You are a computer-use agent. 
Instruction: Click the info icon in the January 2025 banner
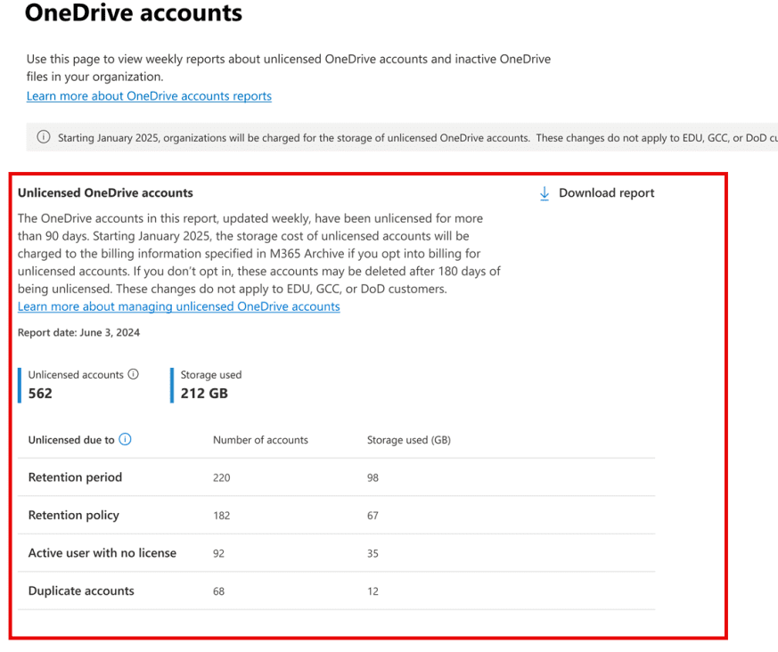(x=44, y=137)
